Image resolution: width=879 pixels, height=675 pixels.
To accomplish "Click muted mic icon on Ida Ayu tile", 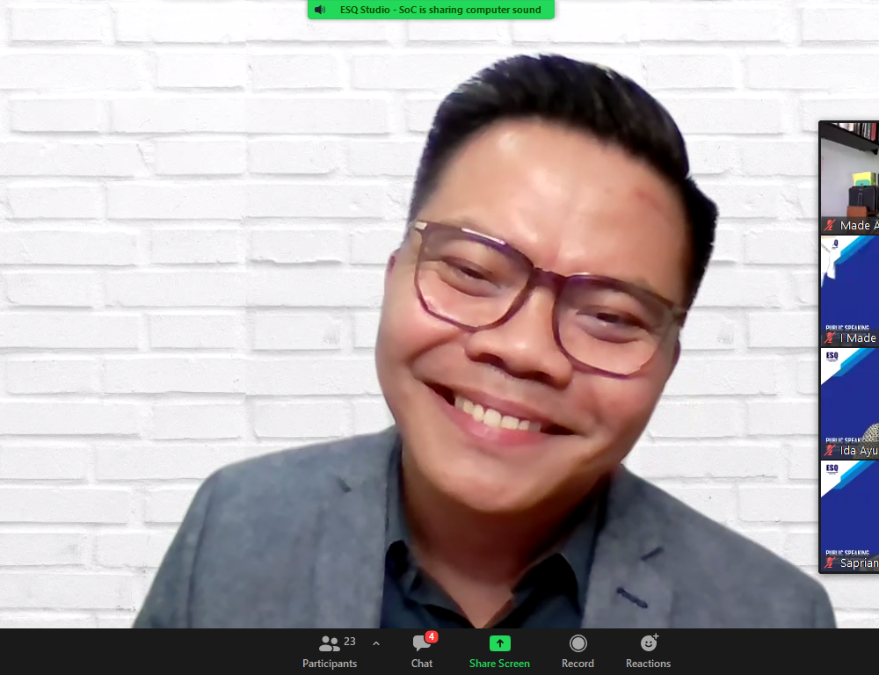I will [830, 451].
